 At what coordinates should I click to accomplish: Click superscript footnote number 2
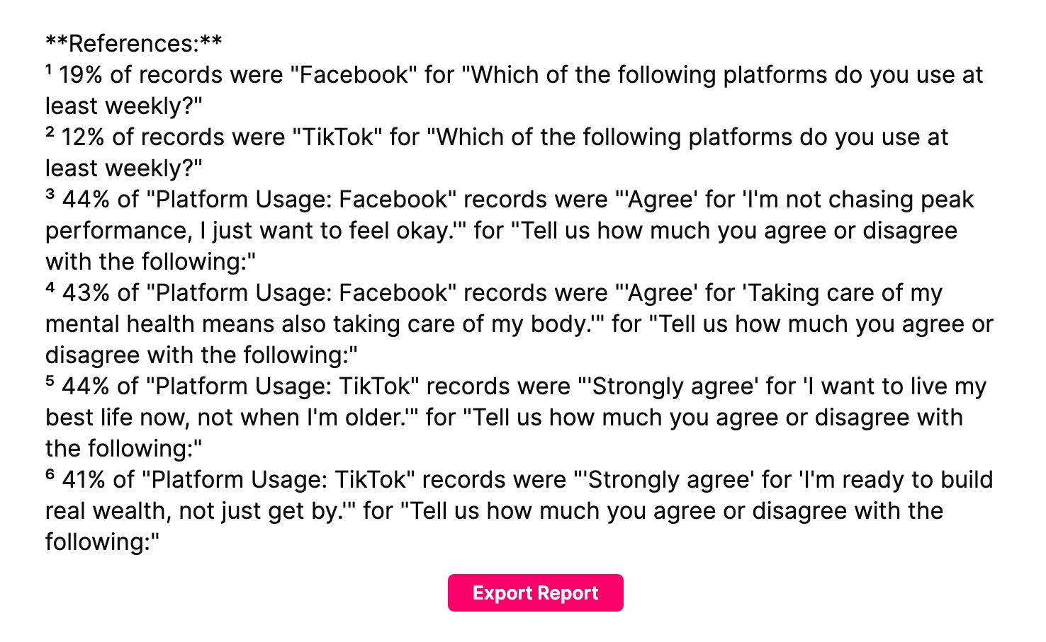point(50,132)
